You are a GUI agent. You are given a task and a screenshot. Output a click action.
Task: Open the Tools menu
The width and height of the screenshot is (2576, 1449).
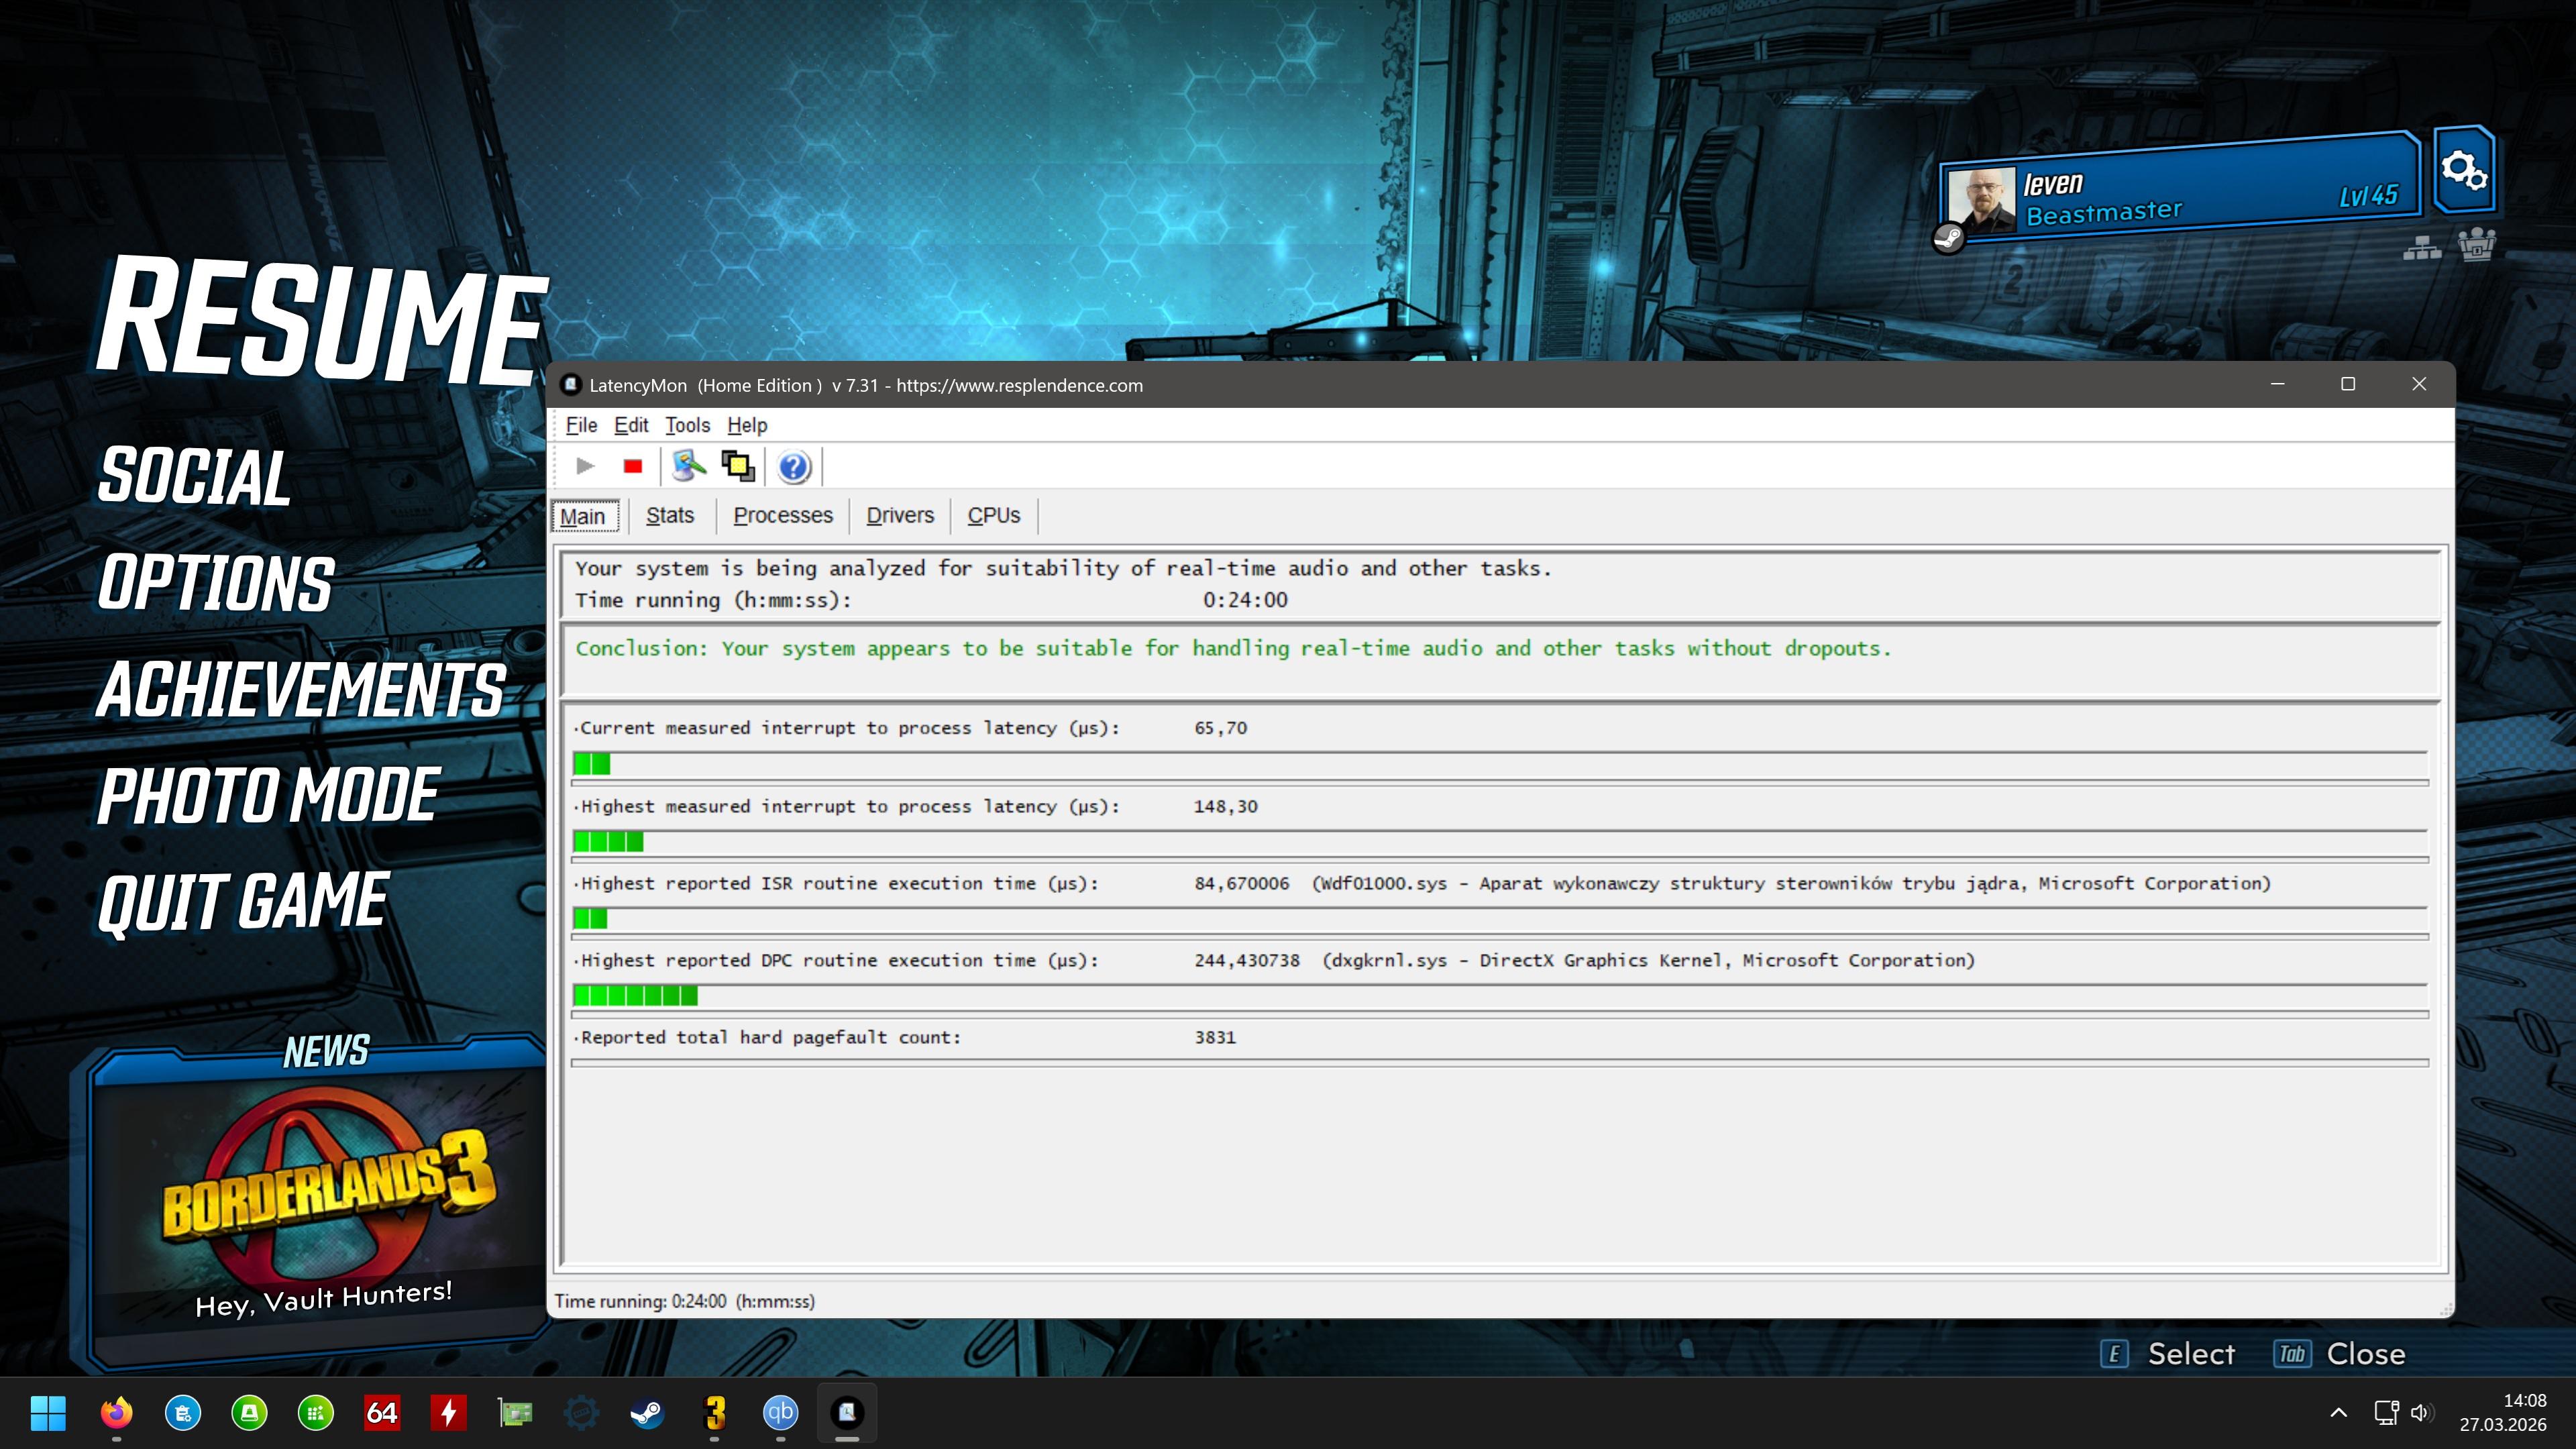pos(687,426)
